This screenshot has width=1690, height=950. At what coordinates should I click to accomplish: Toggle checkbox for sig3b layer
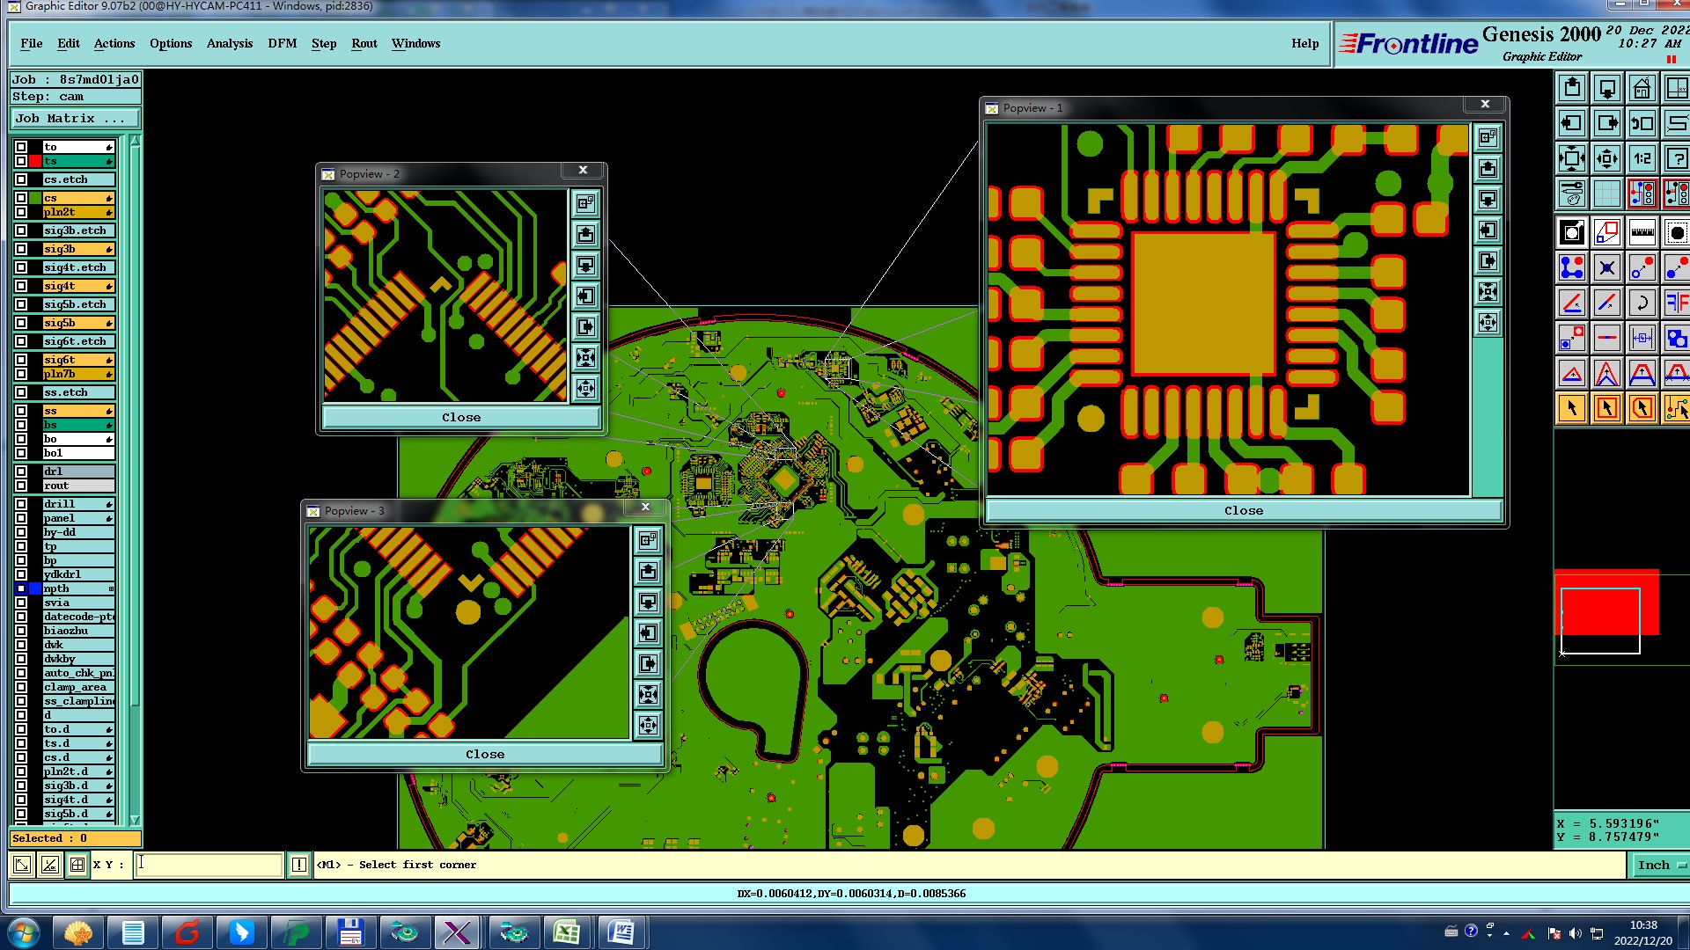coord(21,249)
